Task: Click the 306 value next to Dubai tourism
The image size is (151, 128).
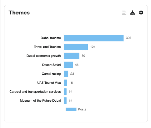Action: click(129, 38)
